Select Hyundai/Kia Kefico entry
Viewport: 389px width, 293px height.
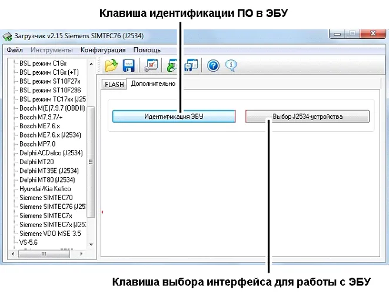click(45, 188)
